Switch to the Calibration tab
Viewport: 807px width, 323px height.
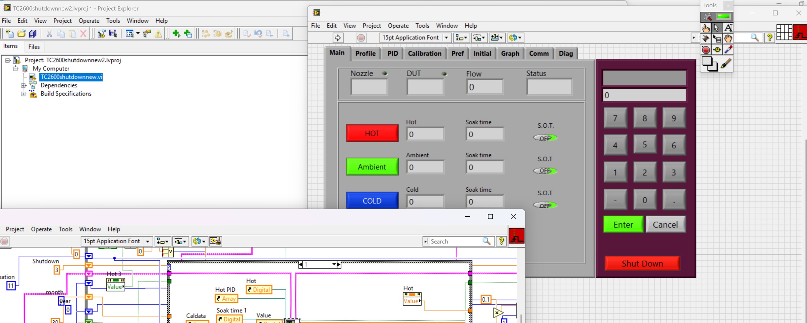click(425, 54)
